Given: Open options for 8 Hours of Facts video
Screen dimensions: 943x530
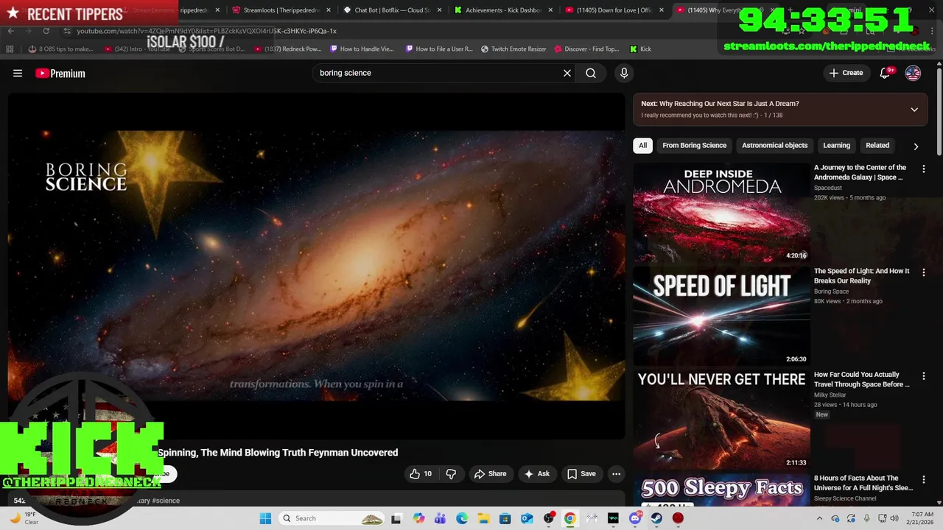Looking at the screenshot, I should 924,480.
